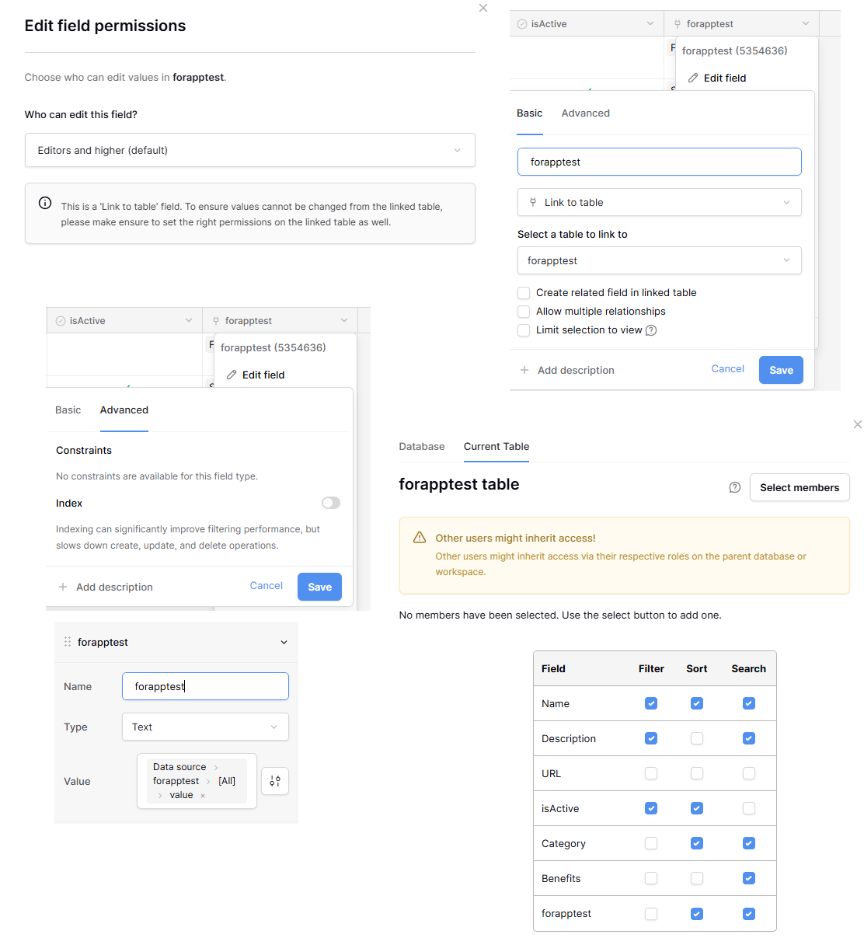Click Cancel in the Advanced field panel
This screenshot has width=864, height=938.
coord(266,586)
